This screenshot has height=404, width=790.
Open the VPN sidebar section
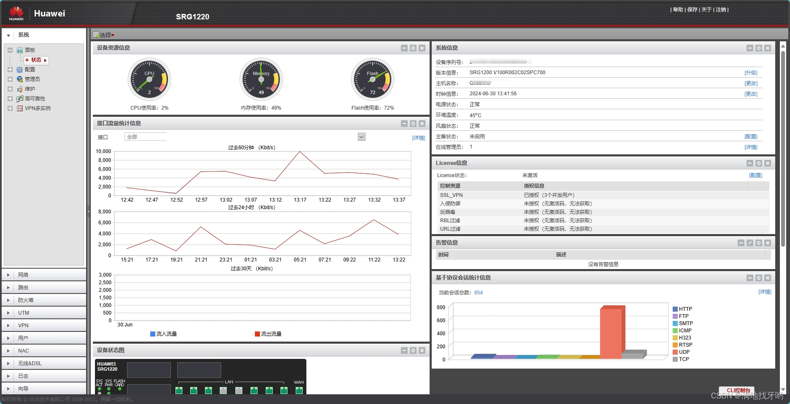pyautogui.click(x=44, y=326)
